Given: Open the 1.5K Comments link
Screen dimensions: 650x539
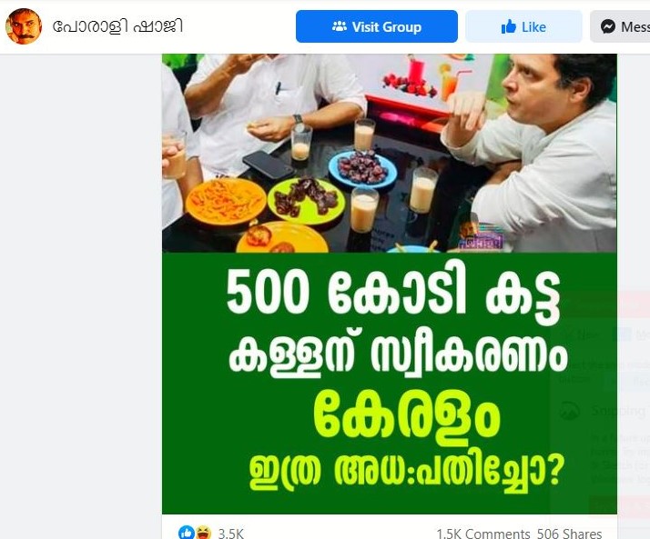Looking at the screenshot, I should click(482, 534).
